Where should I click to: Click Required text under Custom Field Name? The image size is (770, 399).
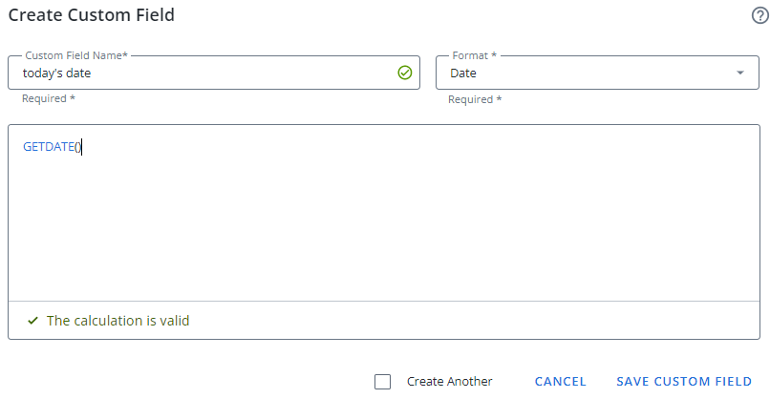pyautogui.click(x=48, y=99)
